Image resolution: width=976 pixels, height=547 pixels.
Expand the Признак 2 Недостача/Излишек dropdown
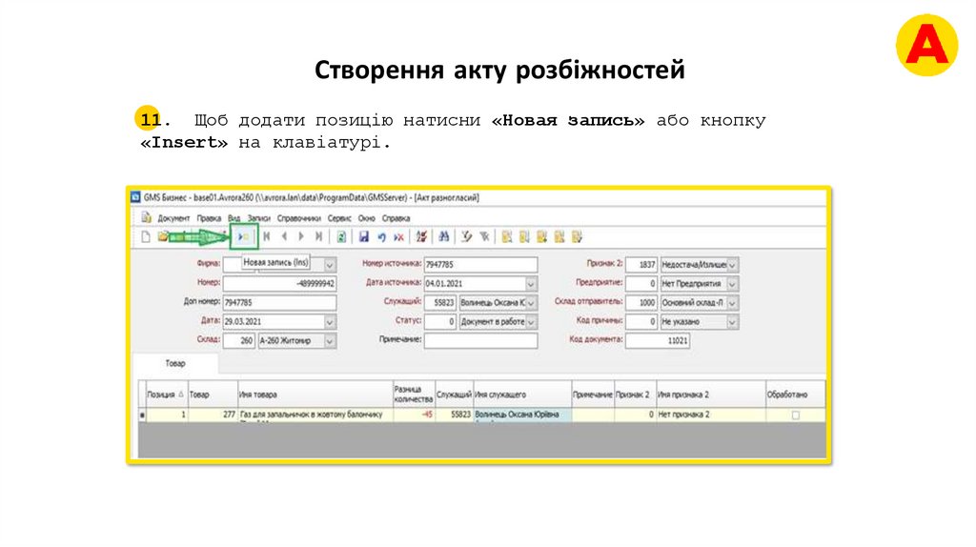(733, 265)
